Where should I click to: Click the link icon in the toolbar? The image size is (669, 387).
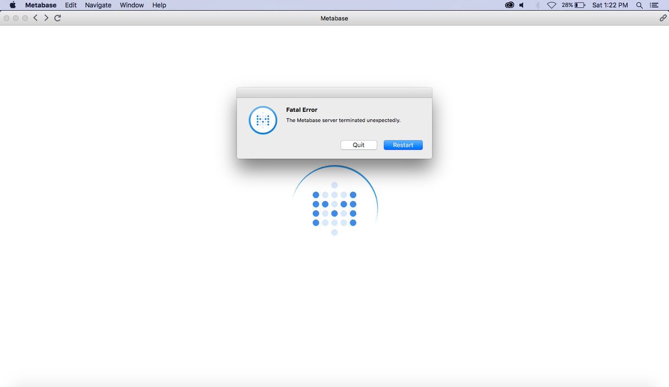(x=663, y=18)
